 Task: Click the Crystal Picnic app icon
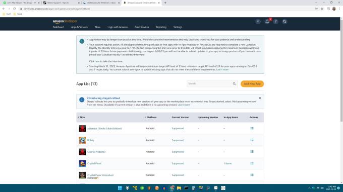(82, 163)
